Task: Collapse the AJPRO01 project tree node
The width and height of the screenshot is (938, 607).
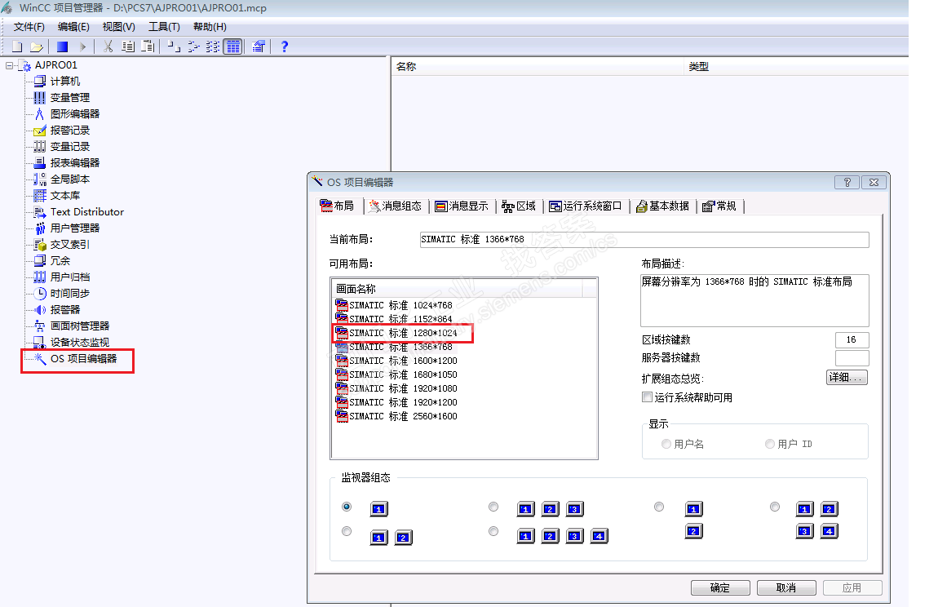Action: (10, 65)
